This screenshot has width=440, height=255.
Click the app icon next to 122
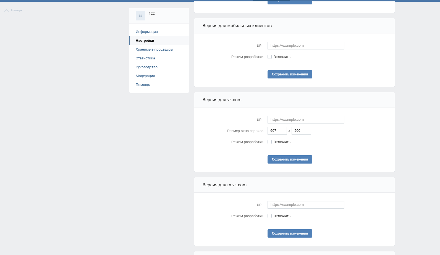coord(140,16)
